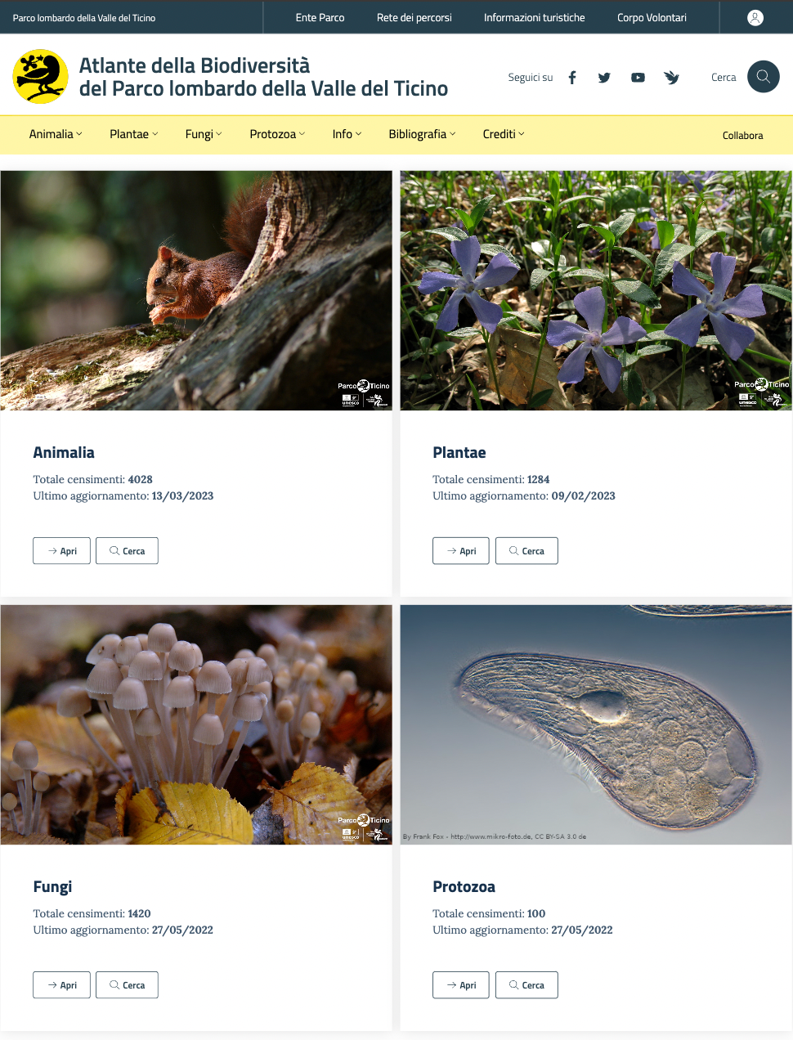Expand the Plantae dropdown menu
The image size is (793, 1040).
click(x=134, y=134)
